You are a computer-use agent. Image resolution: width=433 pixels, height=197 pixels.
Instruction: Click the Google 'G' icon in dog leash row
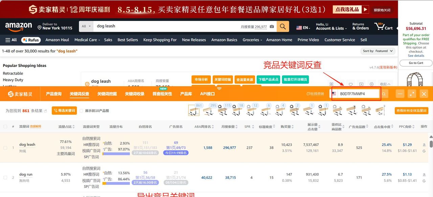424,151
